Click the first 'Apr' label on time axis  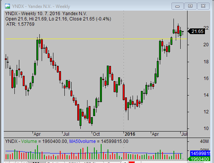pos(37,134)
